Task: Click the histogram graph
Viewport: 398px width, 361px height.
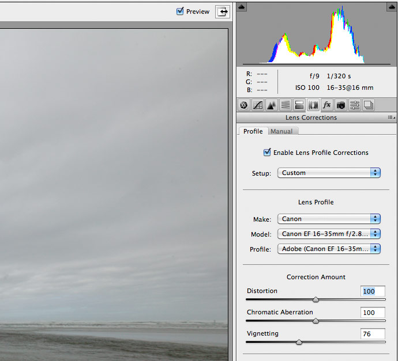Action: point(317,34)
